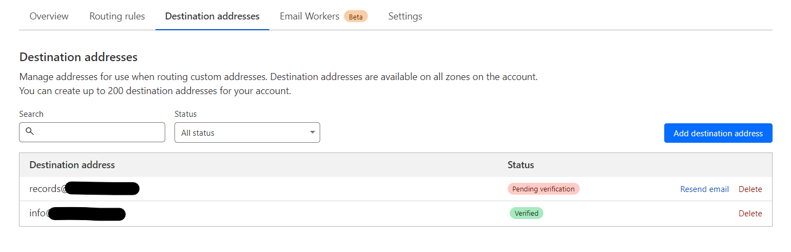Click the Pending verification status badge
Screen dimensions: 791x252
(x=543, y=189)
